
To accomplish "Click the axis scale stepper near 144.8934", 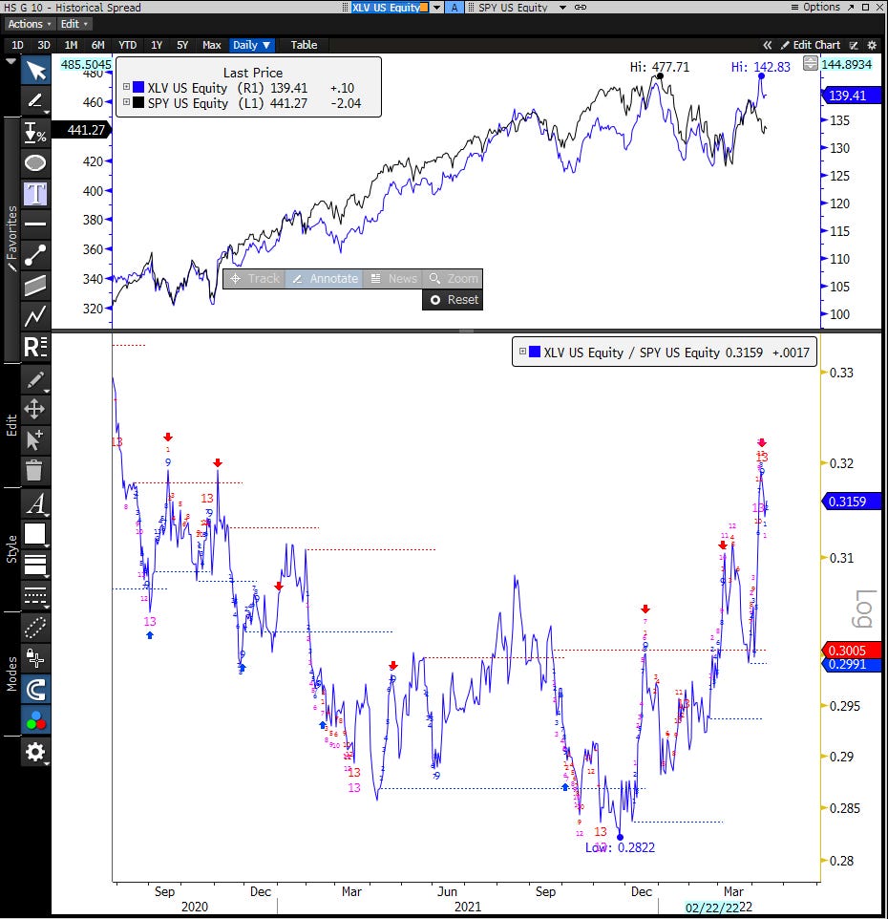I will point(810,63).
